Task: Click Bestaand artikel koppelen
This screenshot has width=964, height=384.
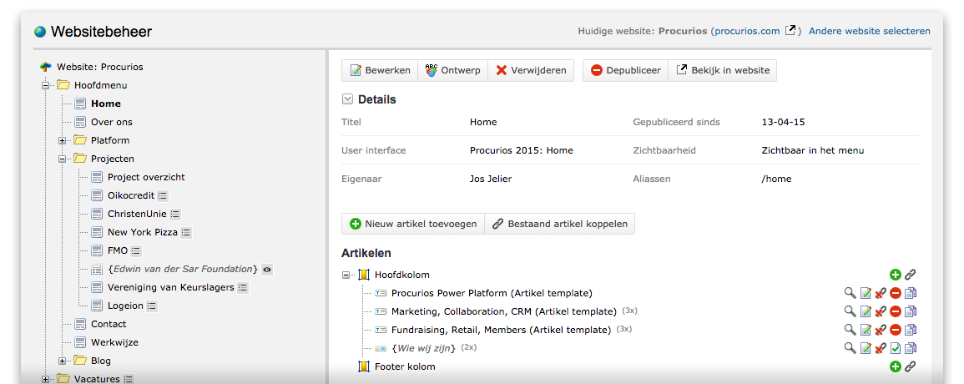Action: pos(560,224)
